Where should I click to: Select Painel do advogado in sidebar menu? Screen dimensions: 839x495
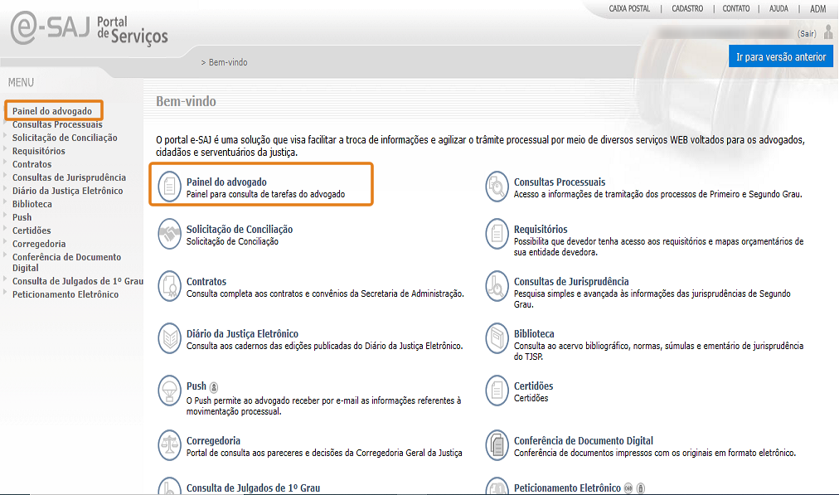point(52,111)
